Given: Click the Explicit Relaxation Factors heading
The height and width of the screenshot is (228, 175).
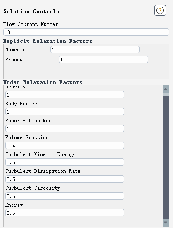Looking at the screenshot, I should 48,41.
